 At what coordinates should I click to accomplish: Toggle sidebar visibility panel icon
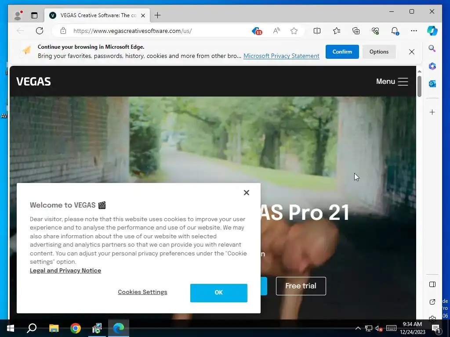click(x=432, y=284)
